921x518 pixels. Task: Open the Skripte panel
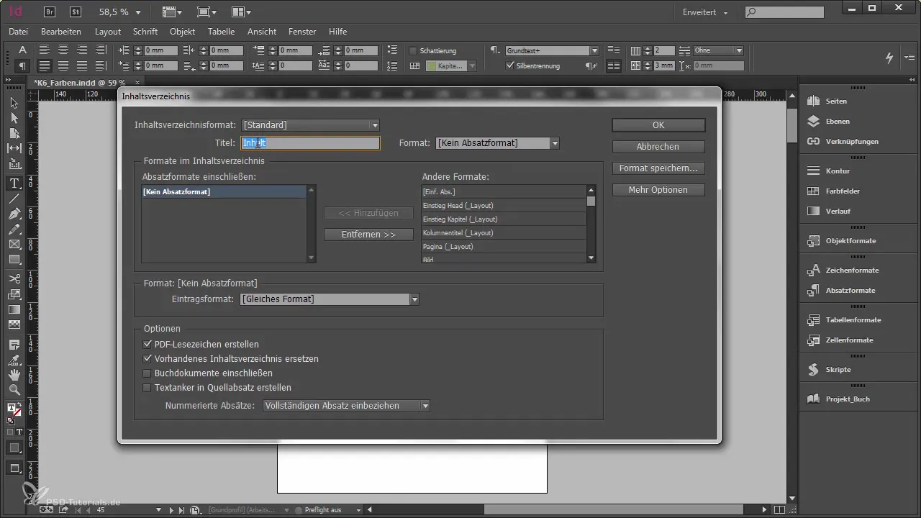(838, 369)
